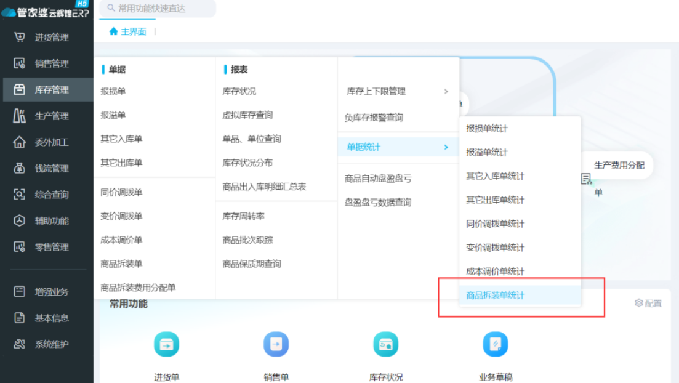Select the 生产管理 sidebar icon
This screenshot has height=383, width=679.
tap(19, 116)
